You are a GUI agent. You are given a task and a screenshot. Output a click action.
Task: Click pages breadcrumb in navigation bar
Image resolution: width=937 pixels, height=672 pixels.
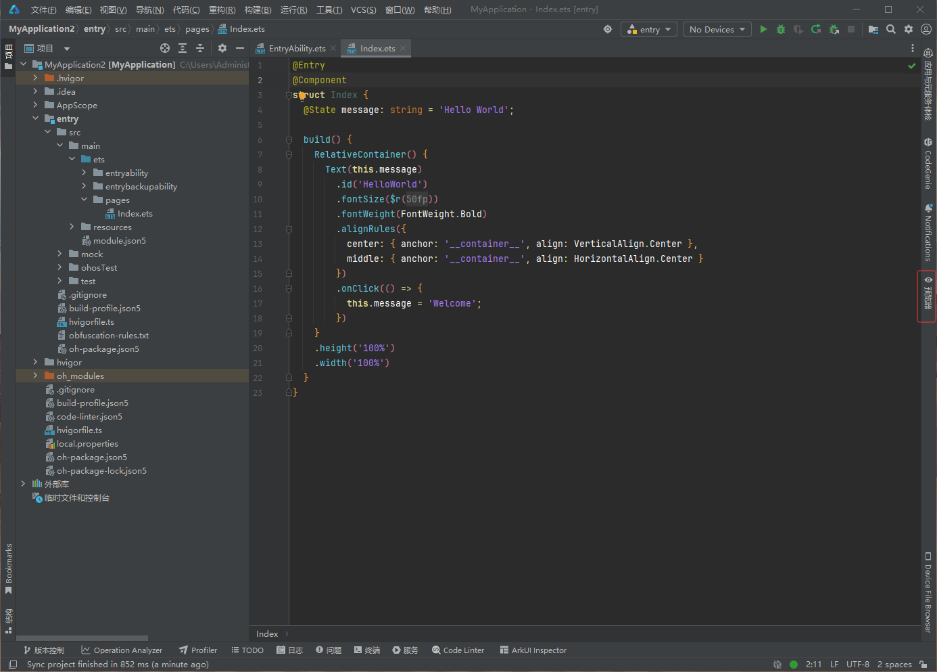197,29
